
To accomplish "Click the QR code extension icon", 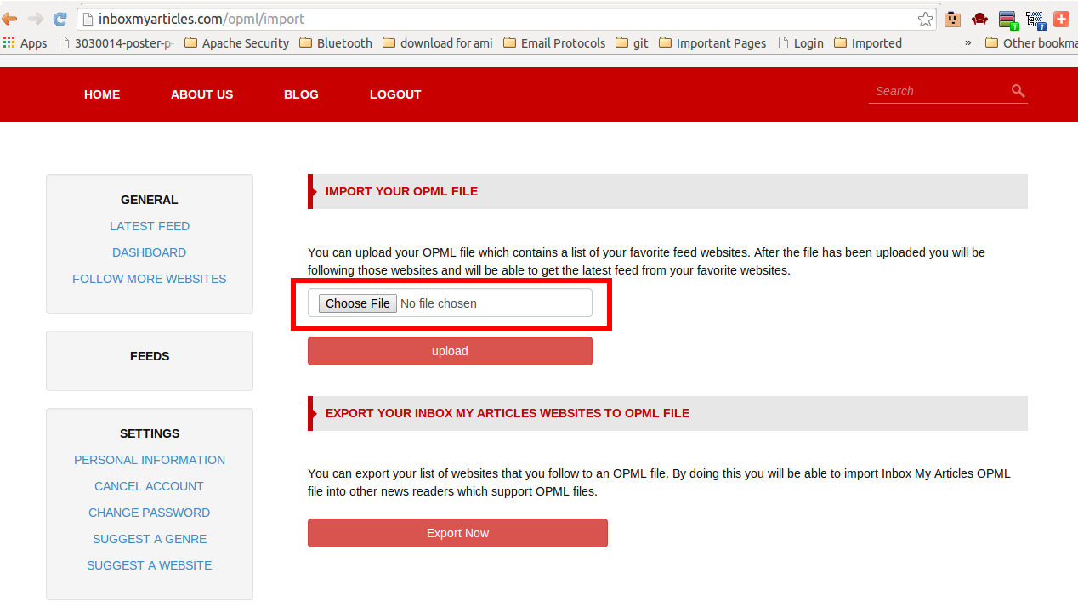I will click(x=1035, y=20).
